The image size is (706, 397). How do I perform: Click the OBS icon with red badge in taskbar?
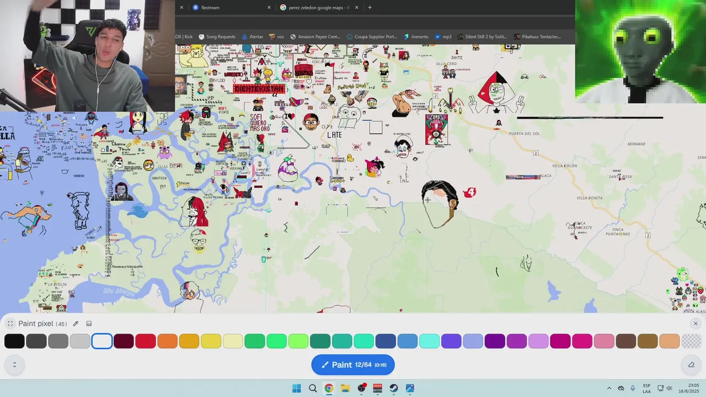(x=362, y=388)
